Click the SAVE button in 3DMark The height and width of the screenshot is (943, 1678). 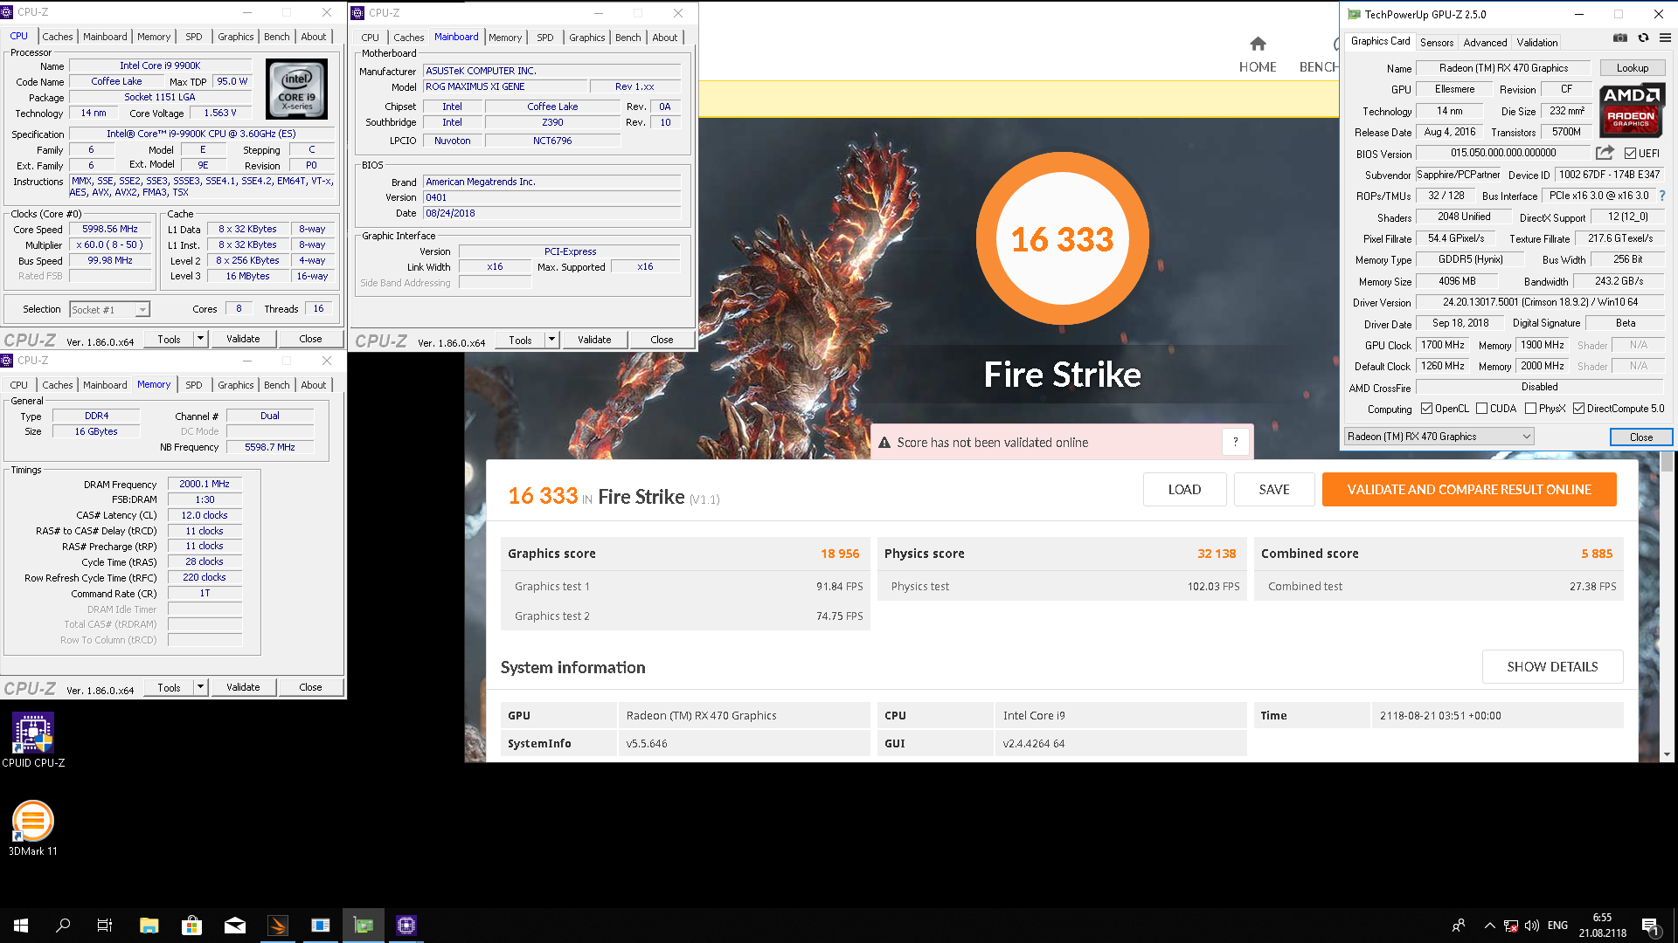[1274, 490]
